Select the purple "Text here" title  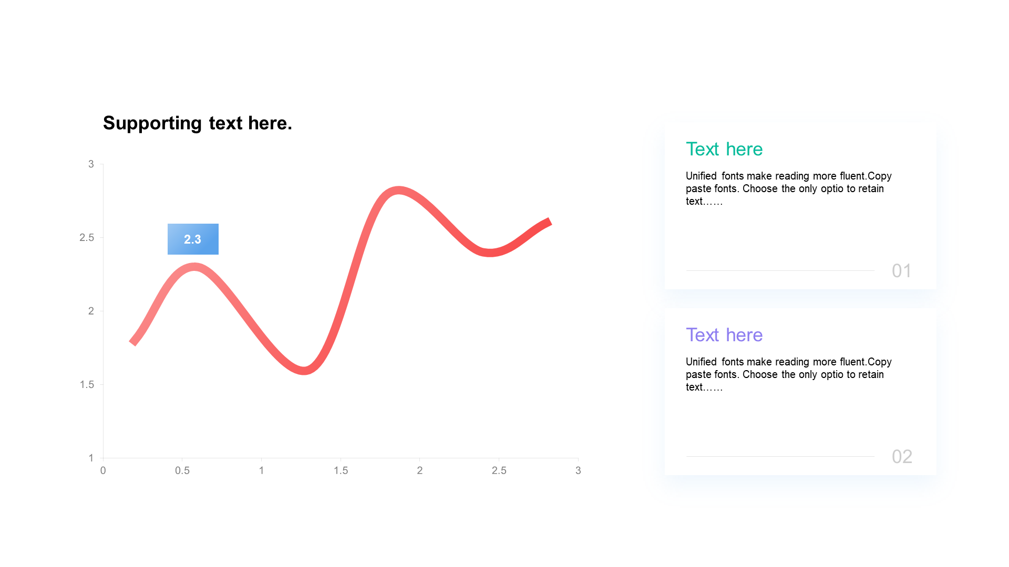pos(724,335)
